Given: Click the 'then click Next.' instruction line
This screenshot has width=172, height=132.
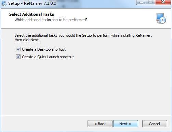Looking at the screenshot, I should pyautogui.click(x=27, y=40).
